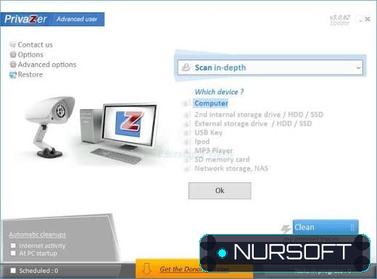
Task: Select USB Key device
Action: (208, 132)
